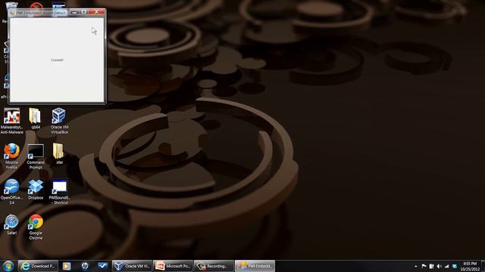Screen dimensions: 485x272
Task: Launch the OpenOffice 3.4 desktop shortcut
Action: [x=12, y=191]
